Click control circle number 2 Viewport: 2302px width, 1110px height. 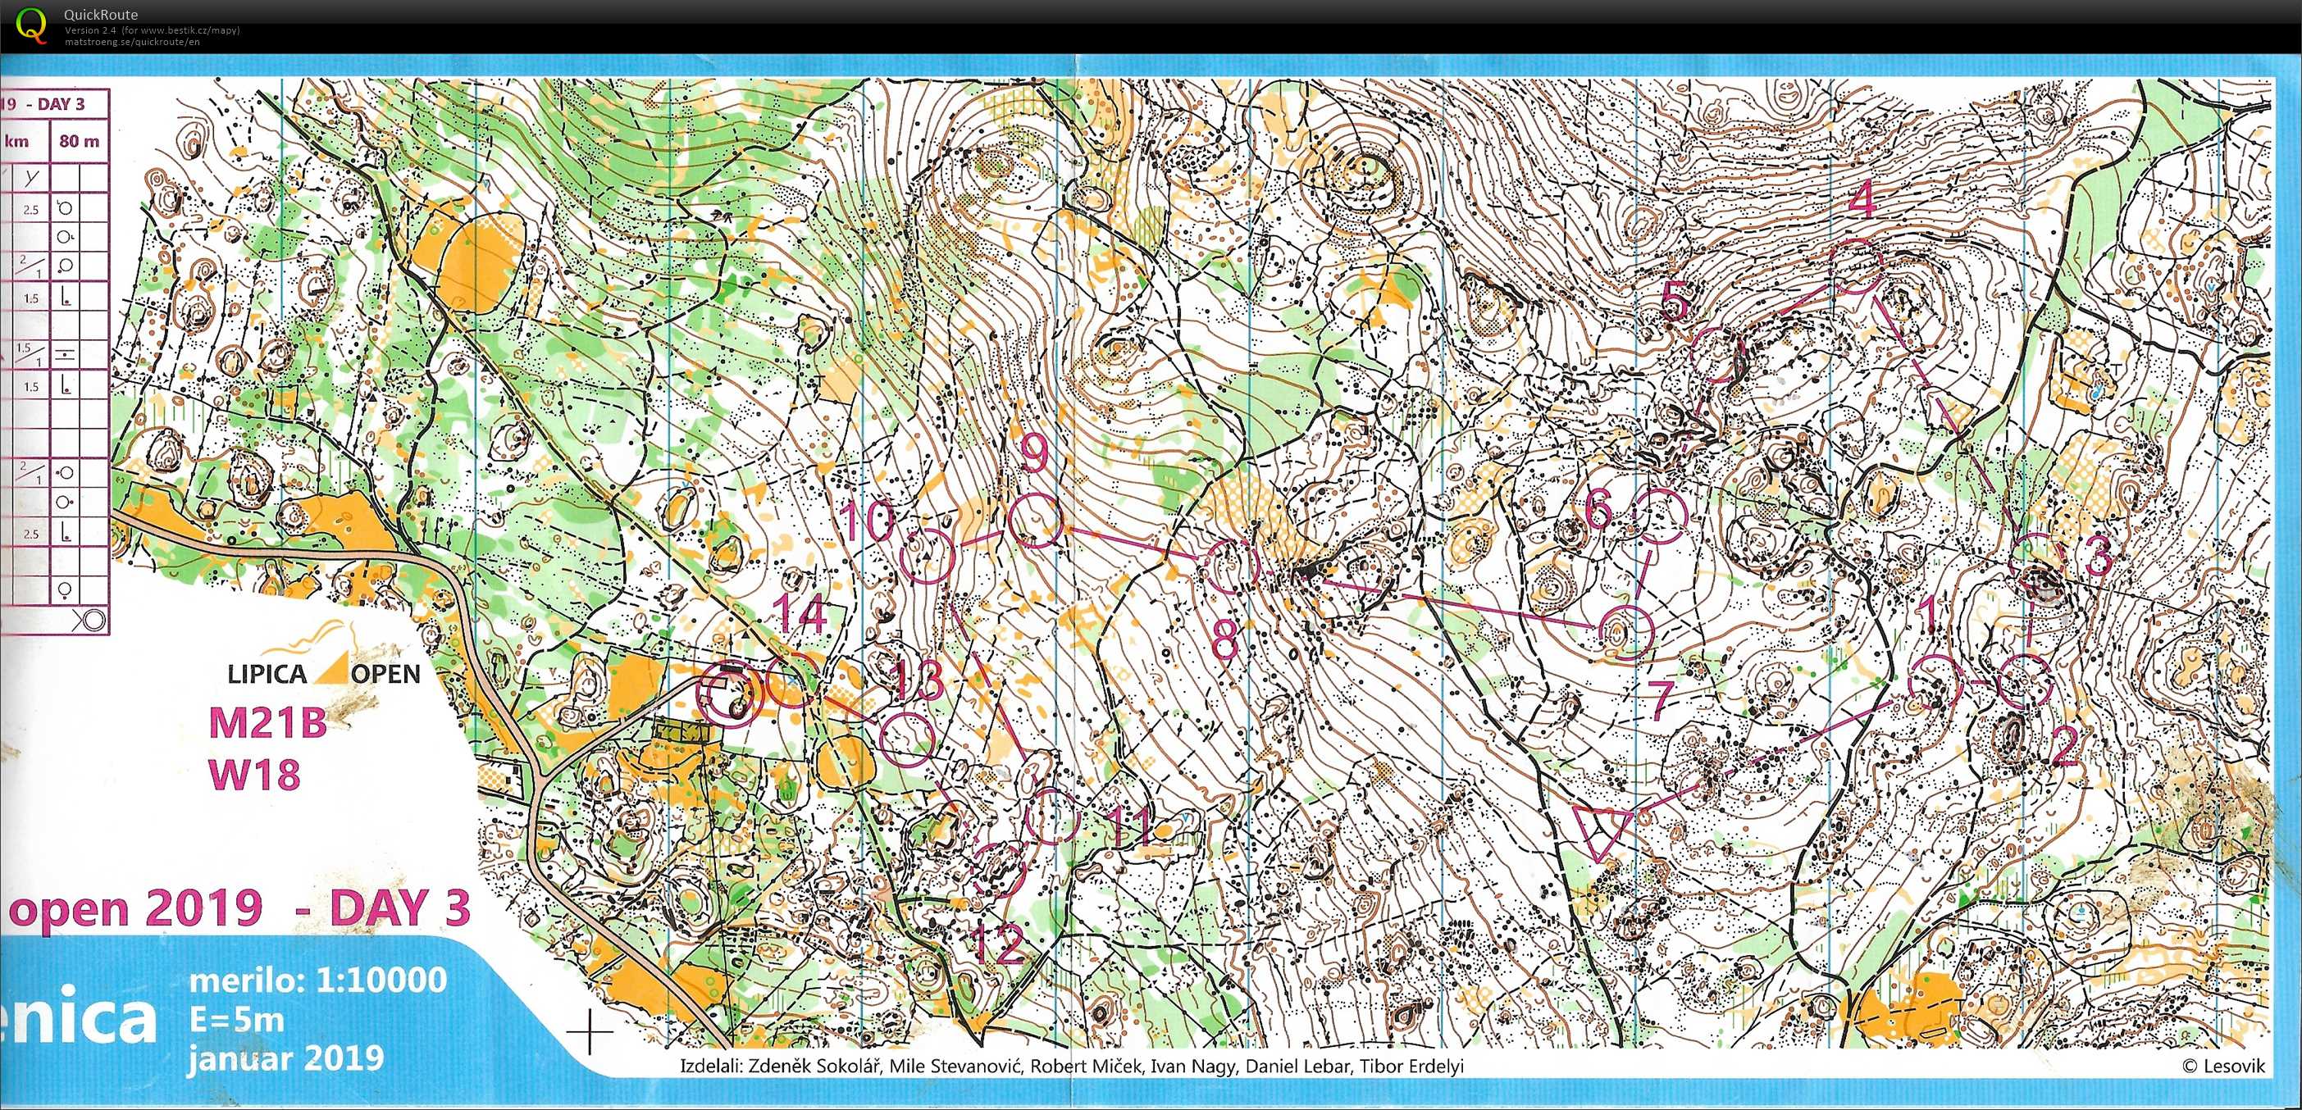tap(2024, 681)
